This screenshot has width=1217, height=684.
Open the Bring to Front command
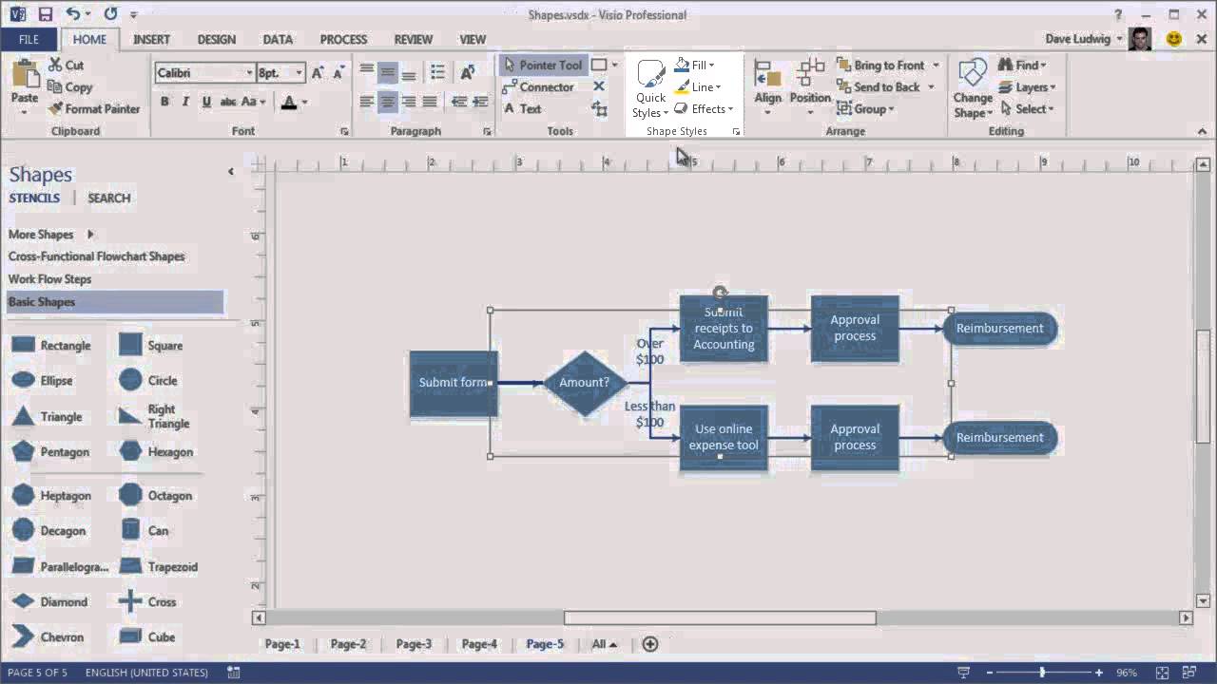886,65
